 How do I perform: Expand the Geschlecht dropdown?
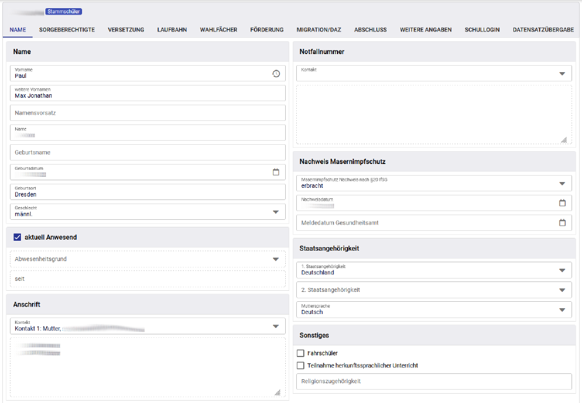276,212
